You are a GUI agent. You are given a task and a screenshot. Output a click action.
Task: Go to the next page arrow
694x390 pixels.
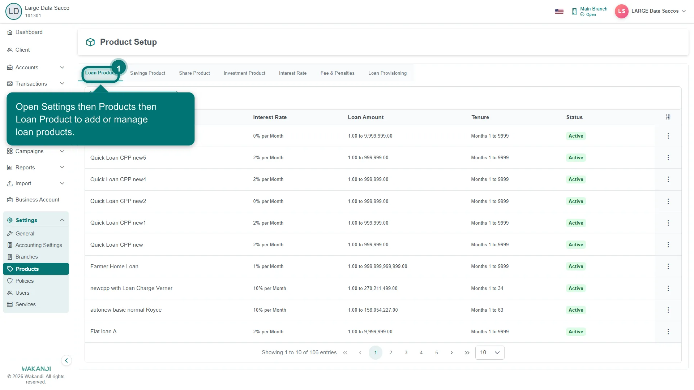point(451,353)
